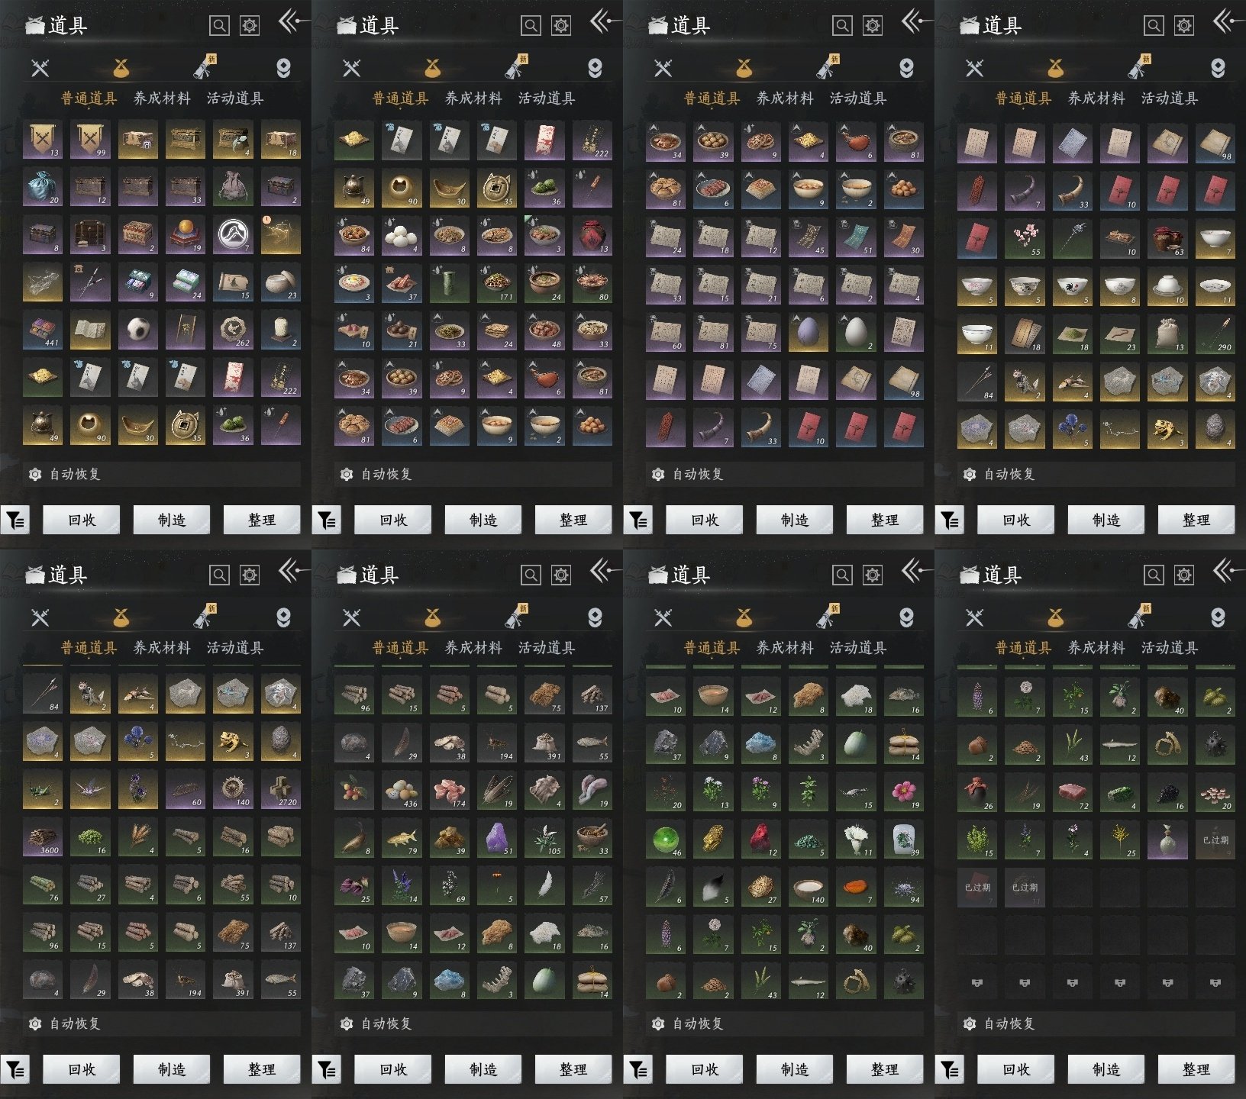Select the soccer ball item
1246x1099 pixels.
(137, 330)
